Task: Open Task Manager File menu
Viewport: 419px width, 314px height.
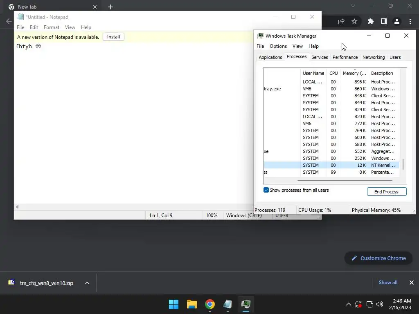Action: pyautogui.click(x=260, y=46)
